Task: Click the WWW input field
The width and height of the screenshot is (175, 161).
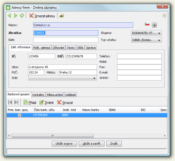Action: [139, 78]
